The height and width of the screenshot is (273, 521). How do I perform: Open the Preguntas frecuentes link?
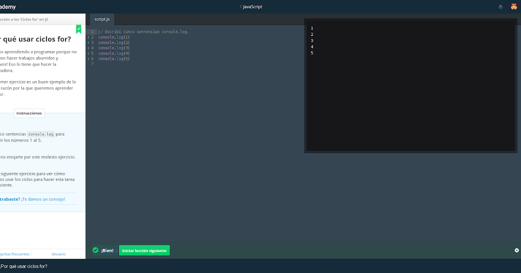16,254
